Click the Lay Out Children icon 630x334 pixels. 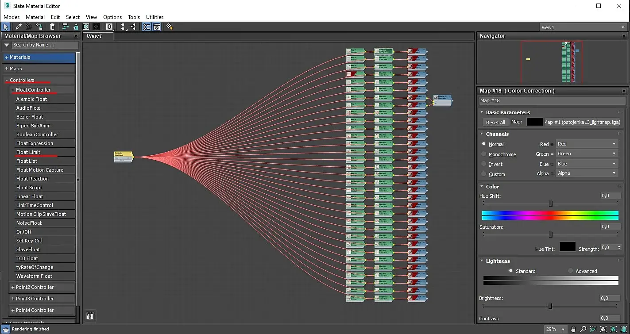[x=133, y=27]
